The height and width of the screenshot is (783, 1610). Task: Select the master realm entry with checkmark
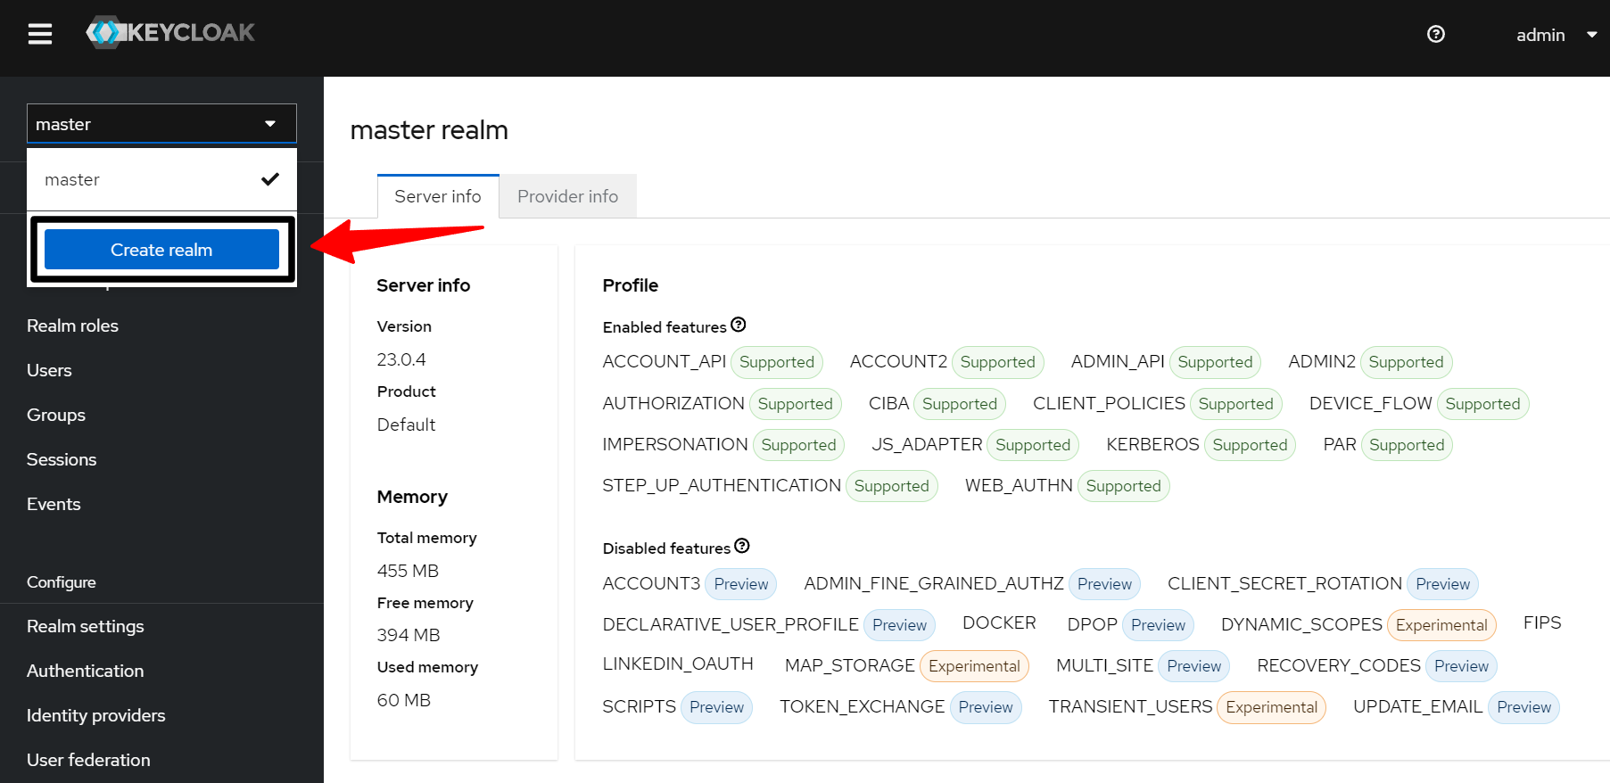point(161,179)
